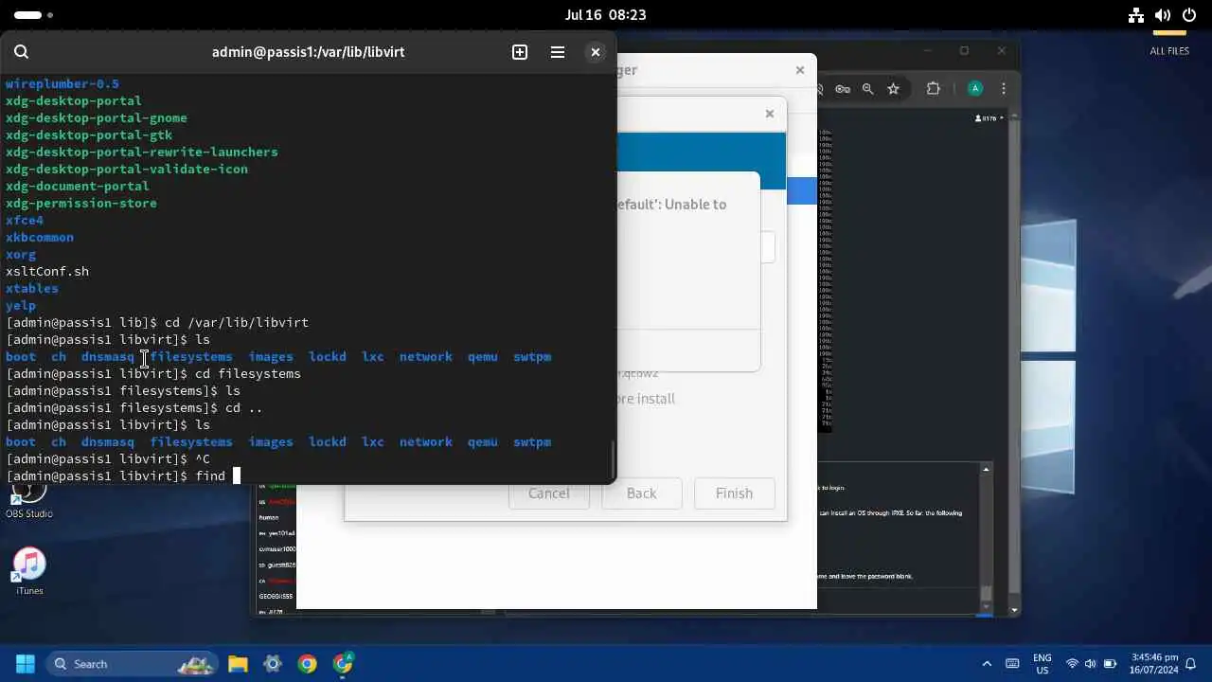Click the Chrome zoom magnifier icon

pyautogui.click(x=867, y=89)
